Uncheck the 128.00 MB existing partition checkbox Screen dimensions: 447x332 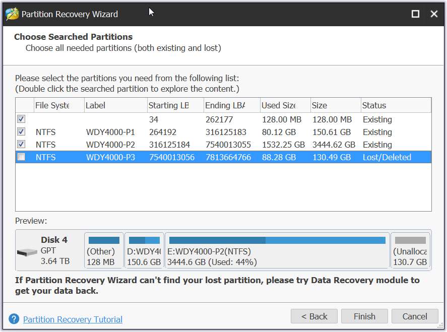coord(21,119)
